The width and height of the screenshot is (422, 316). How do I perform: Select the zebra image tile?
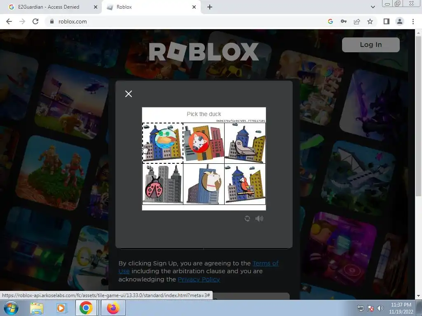(x=204, y=143)
